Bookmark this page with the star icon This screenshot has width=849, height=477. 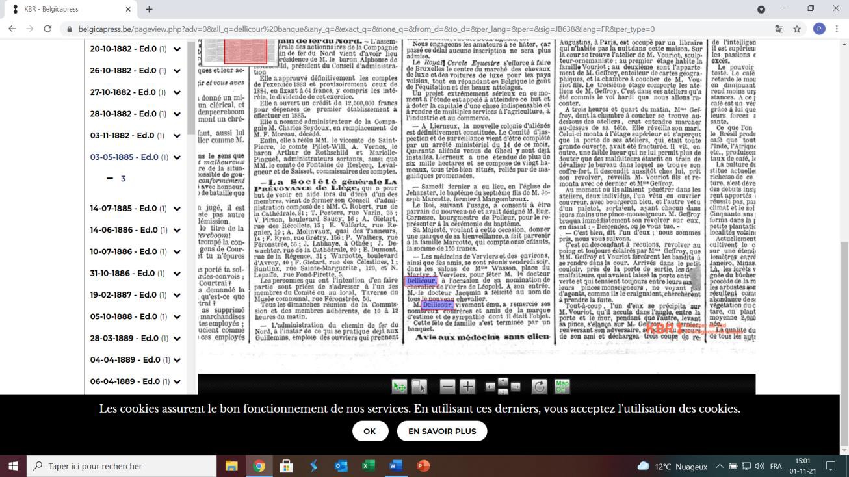[797, 29]
